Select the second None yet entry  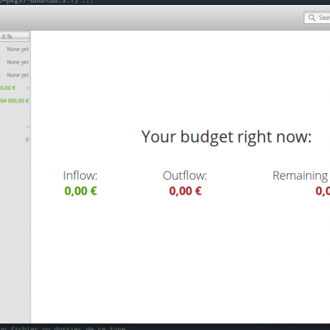[x=17, y=62]
